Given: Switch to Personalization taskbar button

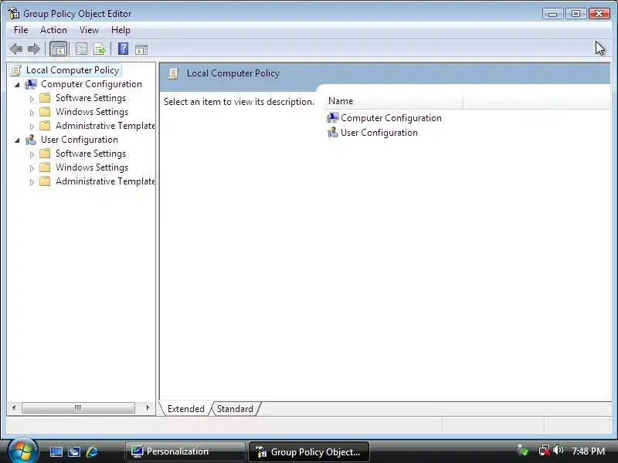Looking at the screenshot, I should [185, 451].
